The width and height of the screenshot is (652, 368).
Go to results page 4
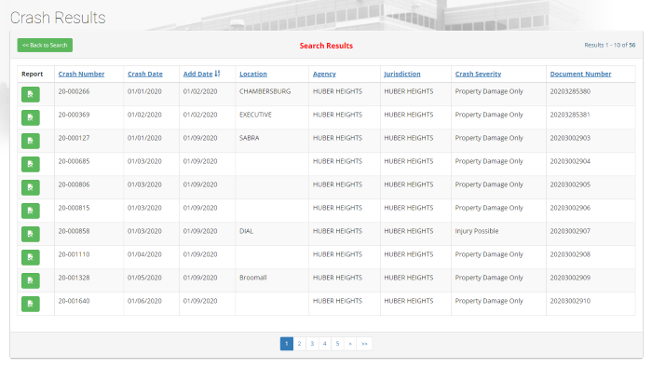point(325,344)
